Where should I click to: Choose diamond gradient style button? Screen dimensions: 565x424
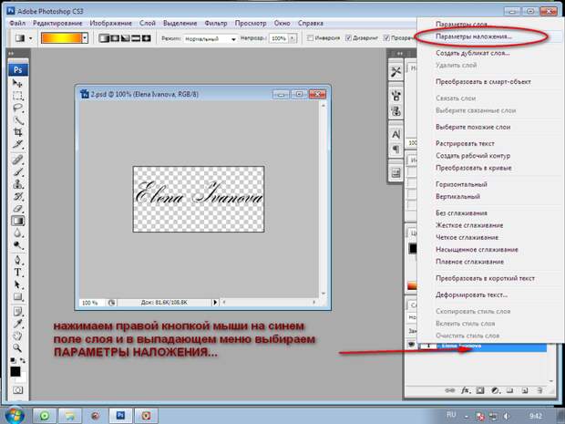point(147,38)
